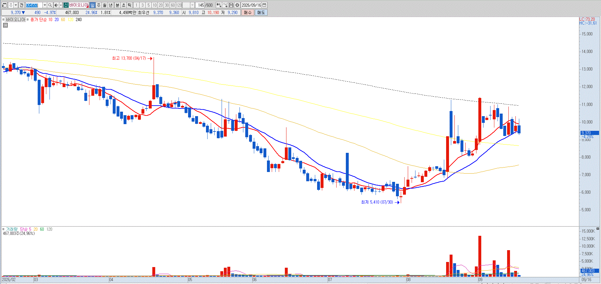Click the add trend line tool icon
The width and height of the screenshot is (601, 284).
[225, 5]
